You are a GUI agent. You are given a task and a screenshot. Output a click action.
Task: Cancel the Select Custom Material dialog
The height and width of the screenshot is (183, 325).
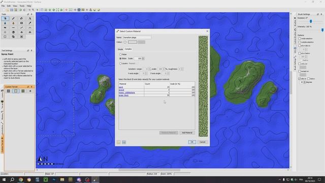point(203,142)
